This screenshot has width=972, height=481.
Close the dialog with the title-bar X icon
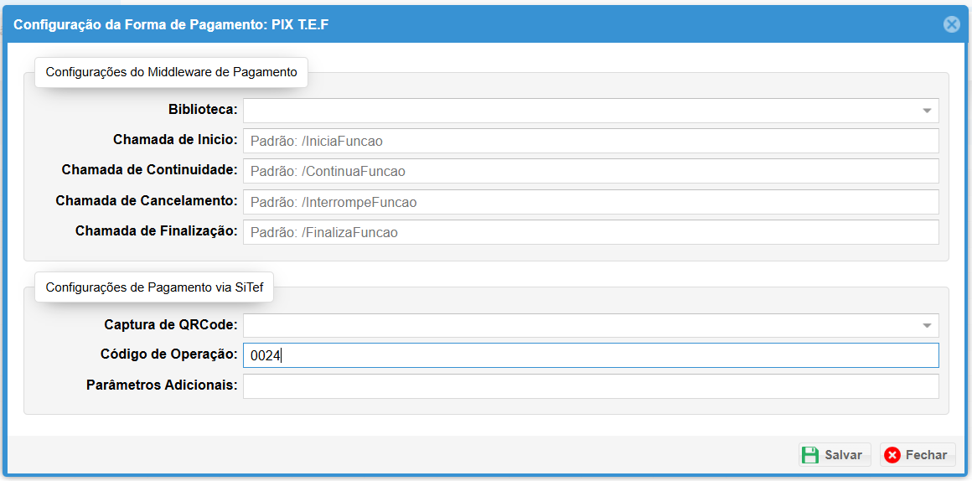pos(951,24)
